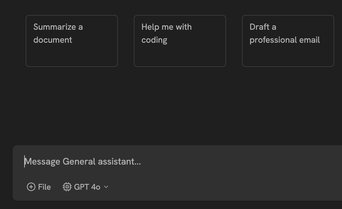This screenshot has height=209, width=342.
Task: Click 'professional email' text in the third card
Action: tap(285, 40)
